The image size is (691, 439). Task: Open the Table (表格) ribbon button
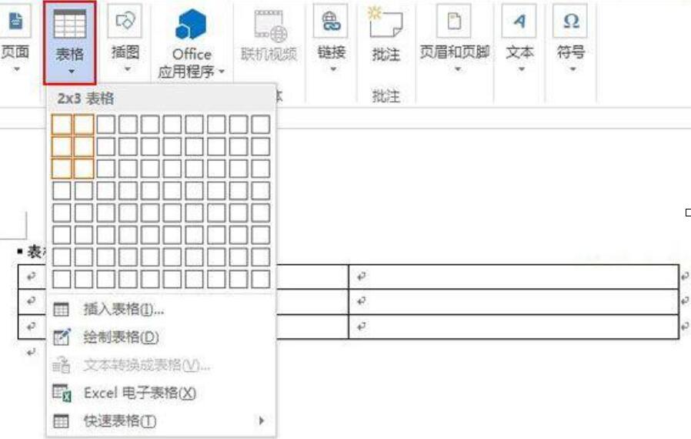70,42
